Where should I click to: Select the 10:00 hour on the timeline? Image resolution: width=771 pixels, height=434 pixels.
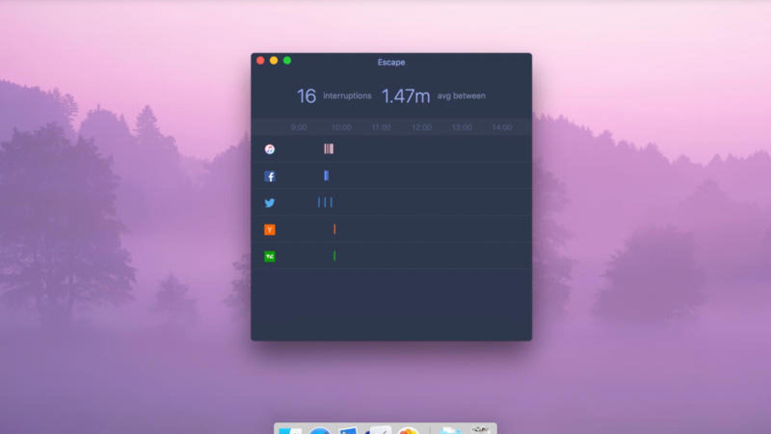click(x=341, y=127)
